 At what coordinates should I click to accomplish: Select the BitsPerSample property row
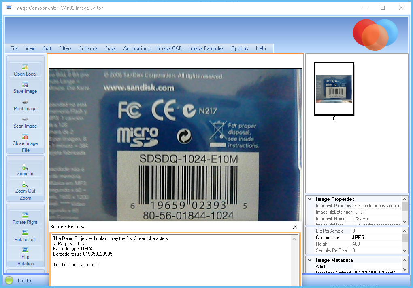tap(354, 231)
